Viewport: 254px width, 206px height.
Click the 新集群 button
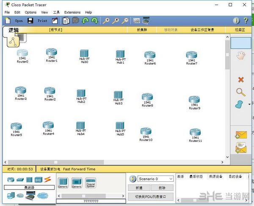coord(142,30)
